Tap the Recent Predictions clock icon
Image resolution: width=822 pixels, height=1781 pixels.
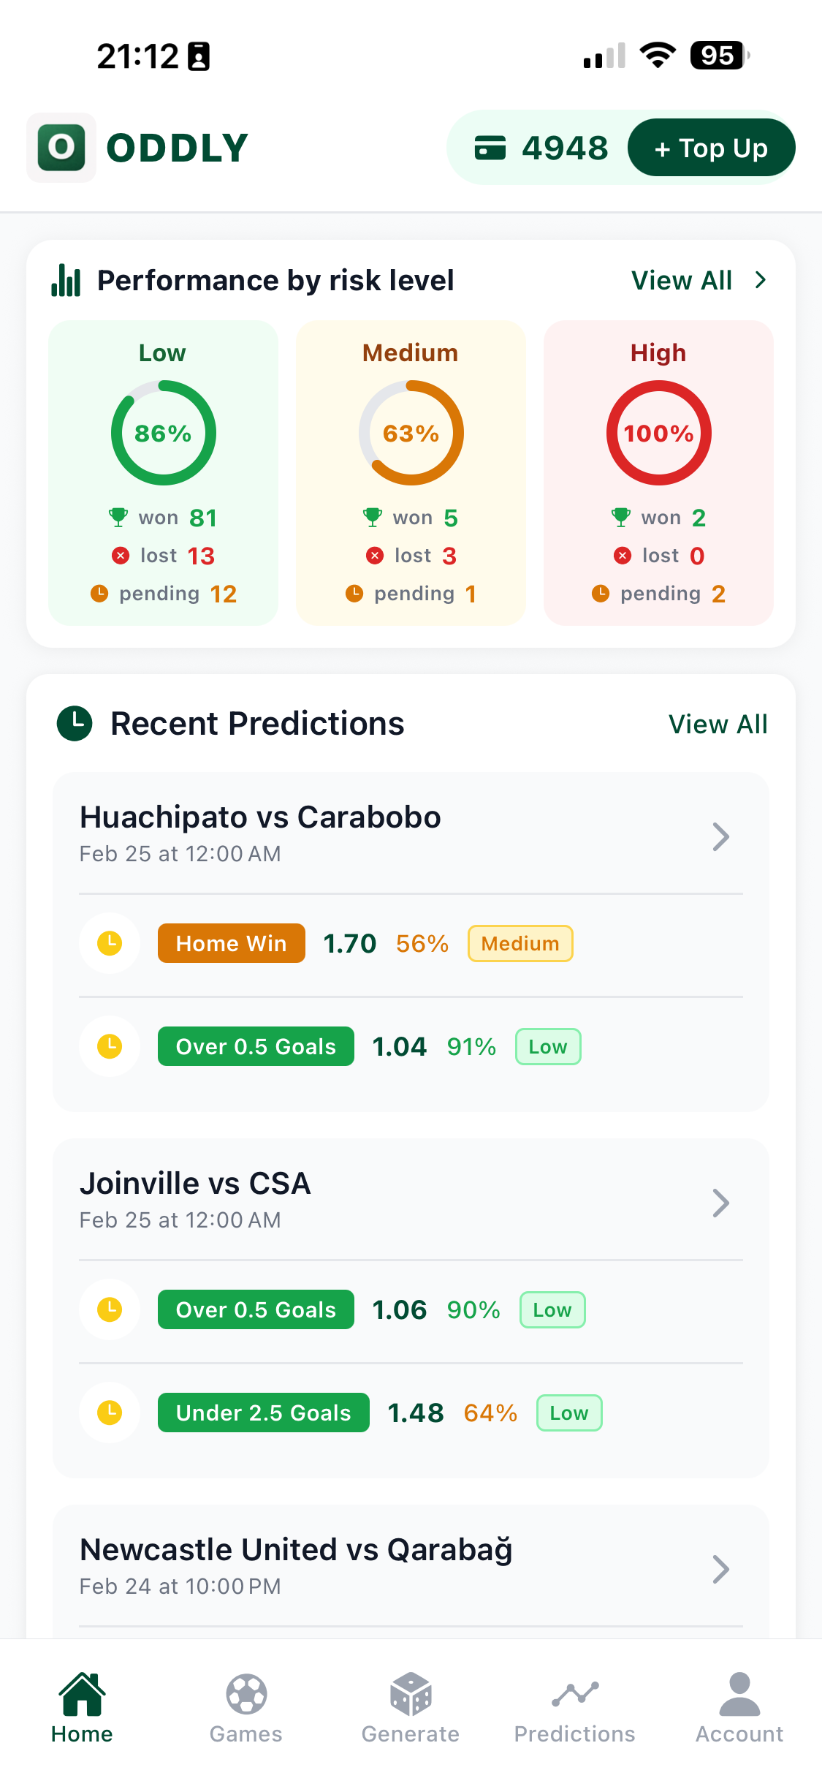pos(75,724)
